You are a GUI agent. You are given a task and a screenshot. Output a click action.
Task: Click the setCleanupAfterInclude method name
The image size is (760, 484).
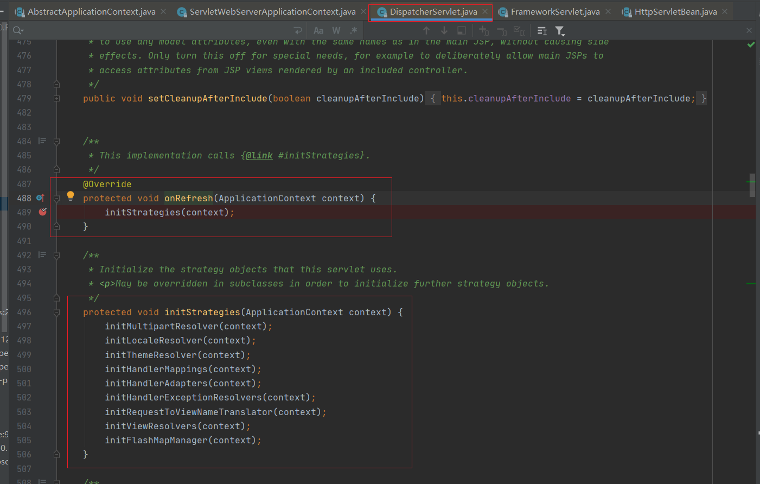pos(208,98)
